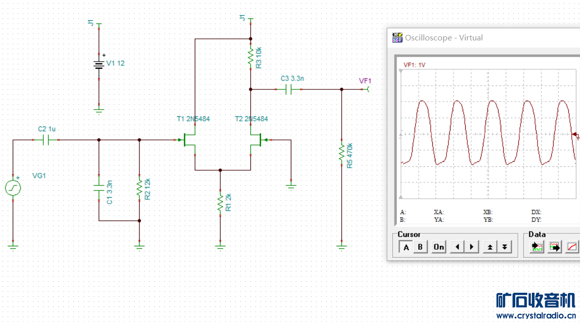The width and height of the screenshot is (580, 322).
Task: Click the Oscilloscope window title icon
Action: tap(397, 37)
